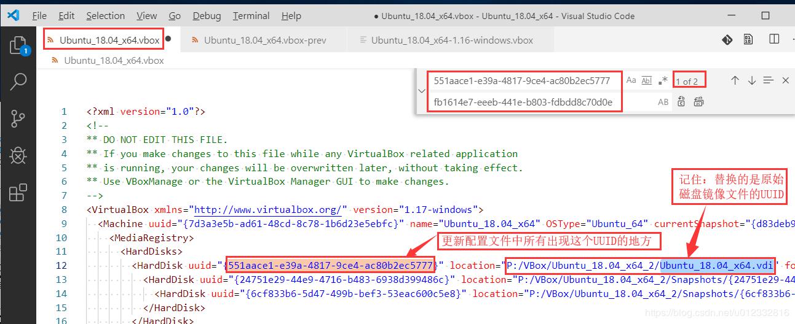This screenshot has height=324, width=795.
Task: Open the Source Control view
Action: [x=18, y=118]
